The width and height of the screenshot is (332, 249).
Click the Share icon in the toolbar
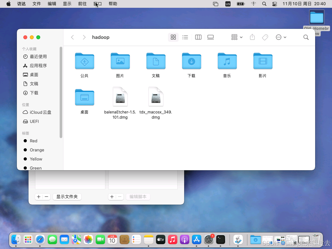(x=252, y=37)
